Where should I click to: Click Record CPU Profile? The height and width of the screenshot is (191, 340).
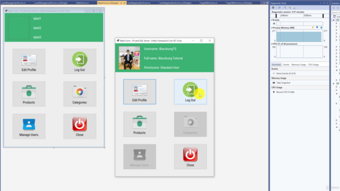coord(285,92)
